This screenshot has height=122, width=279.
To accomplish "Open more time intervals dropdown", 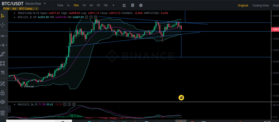I will [114, 5].
